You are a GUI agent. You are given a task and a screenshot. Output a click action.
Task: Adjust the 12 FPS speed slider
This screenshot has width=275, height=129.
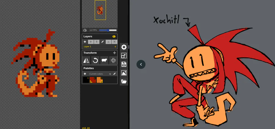tap(108, 30)
